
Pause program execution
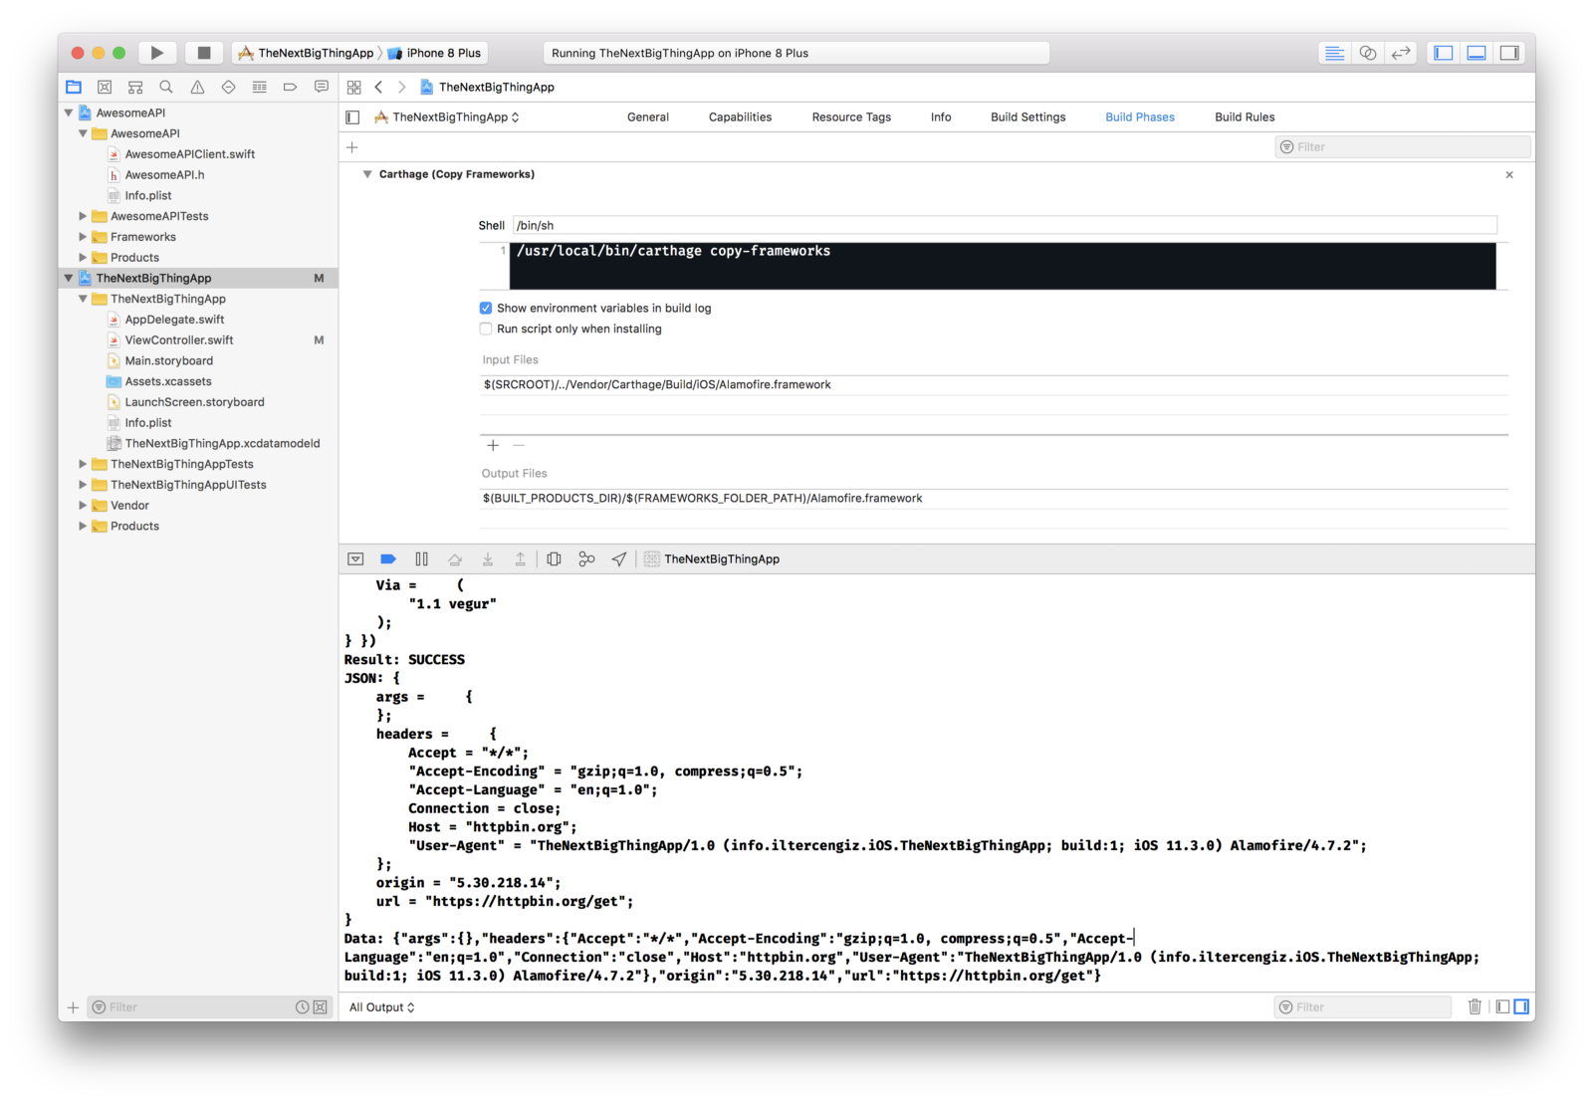tap(421, 558)
